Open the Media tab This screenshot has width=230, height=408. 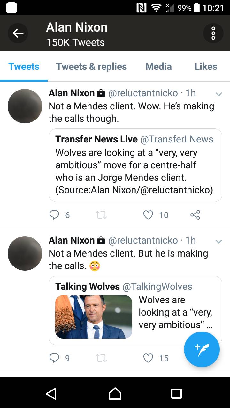[158, 67]
